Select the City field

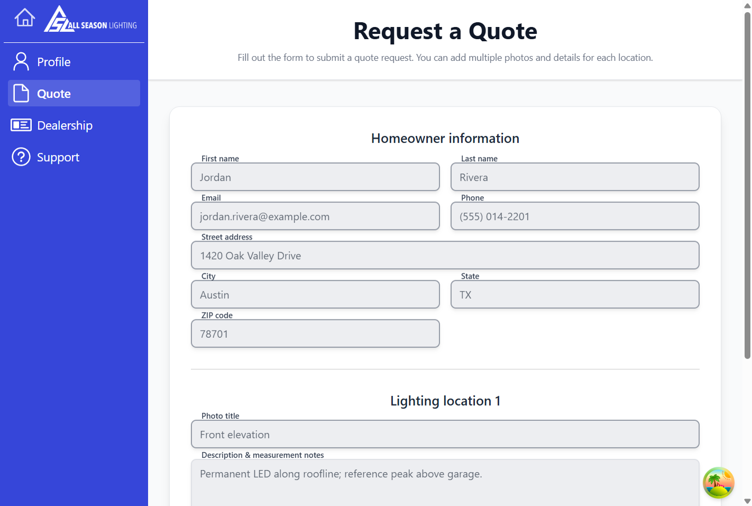tap(315, 294)
